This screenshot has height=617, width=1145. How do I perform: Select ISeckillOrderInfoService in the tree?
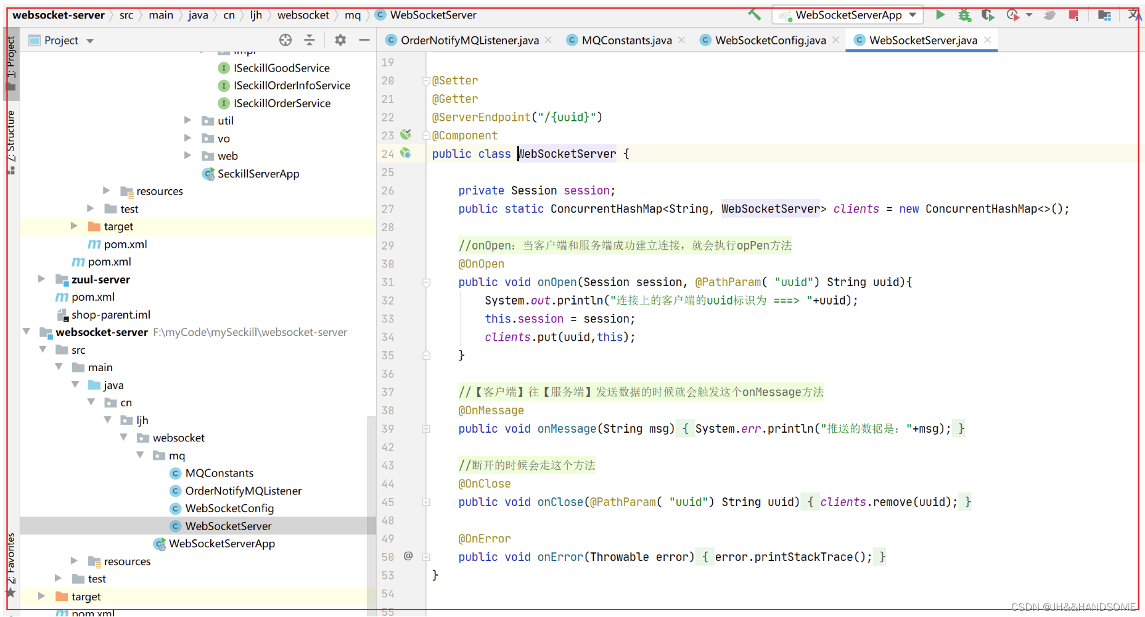click(x=292, y=86)
